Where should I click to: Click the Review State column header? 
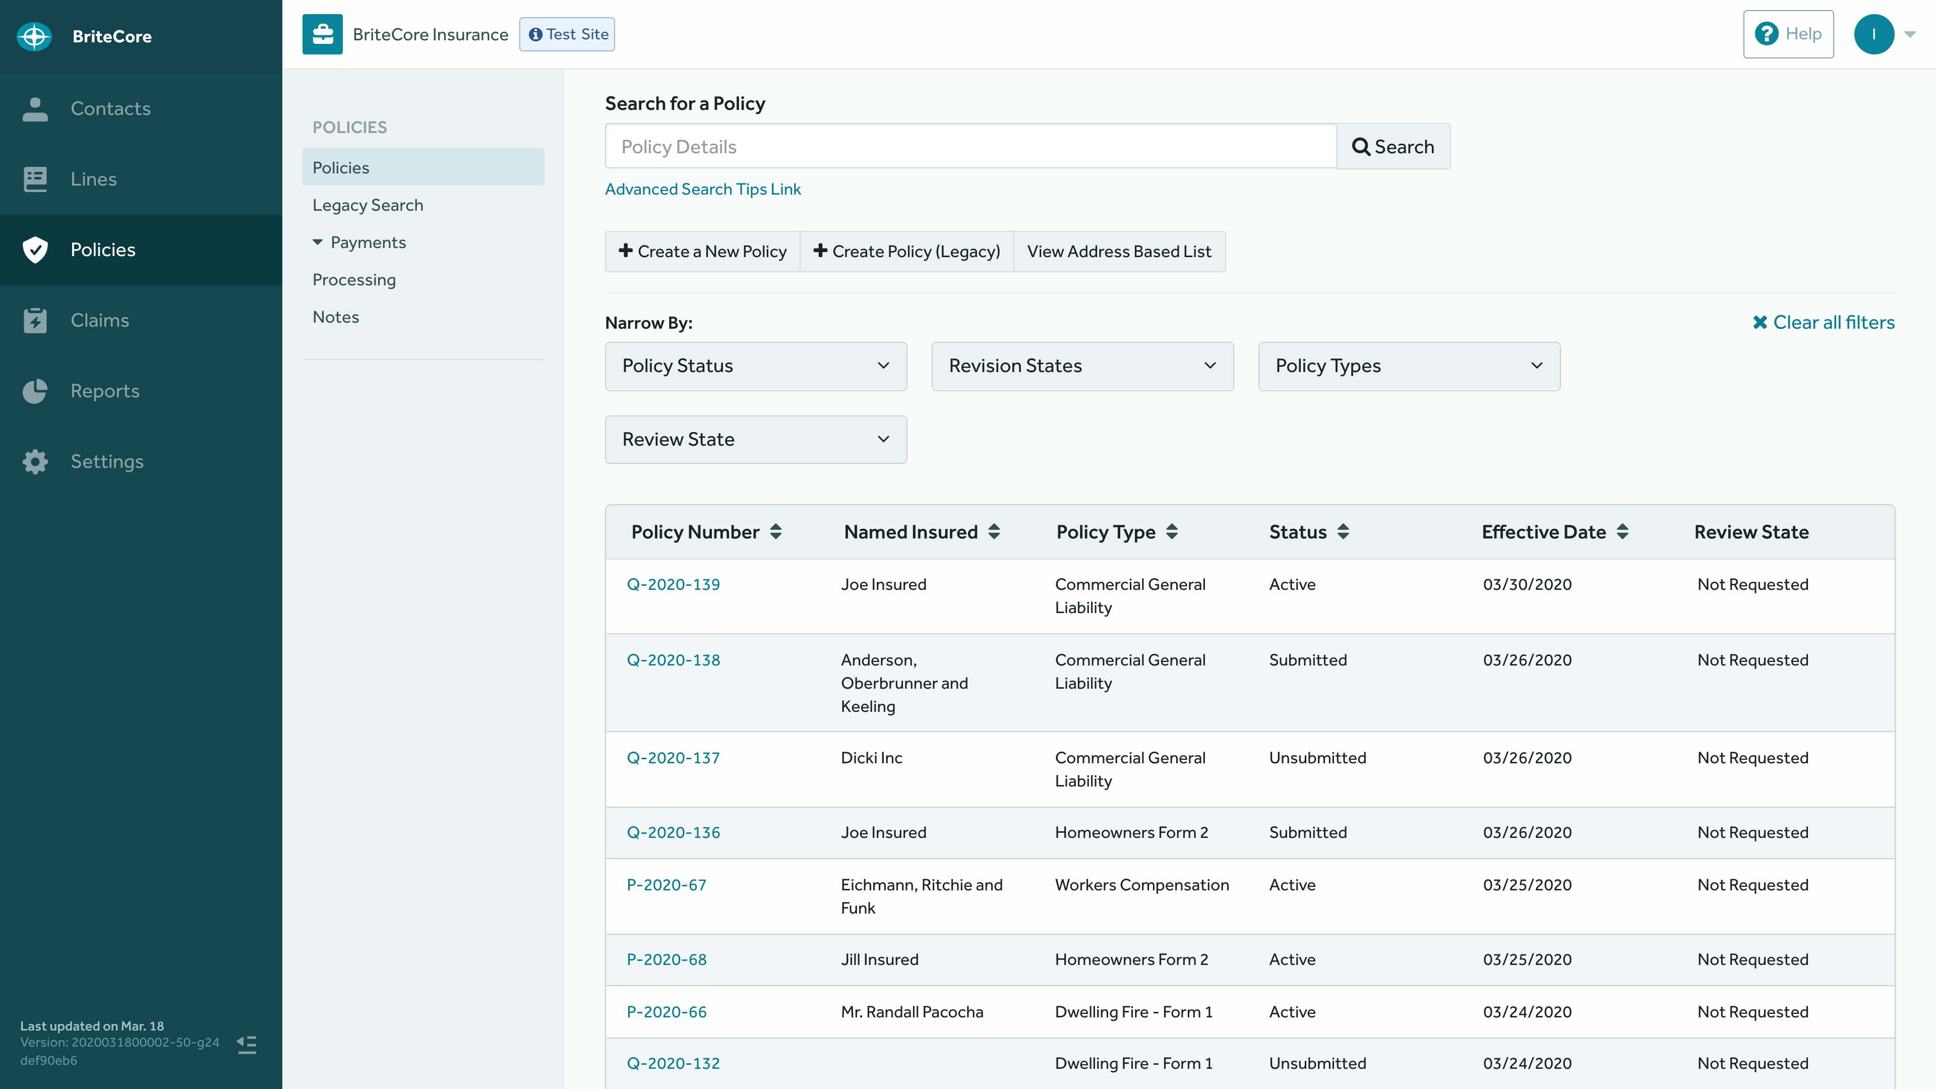1751,532
